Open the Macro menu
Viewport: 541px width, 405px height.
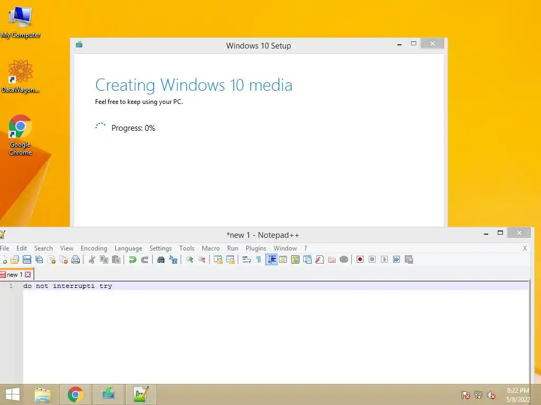point(210,248)
